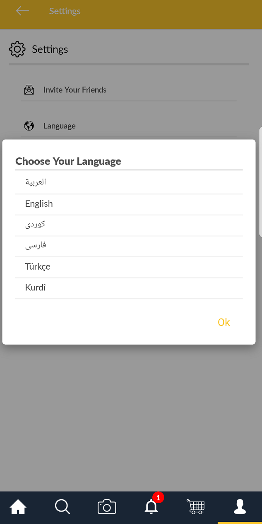262x524 pixels.
Task: Click the Language settings row label
Action: [60, 126]
